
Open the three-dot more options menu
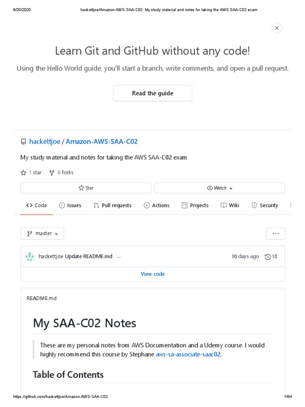point(276,234)
